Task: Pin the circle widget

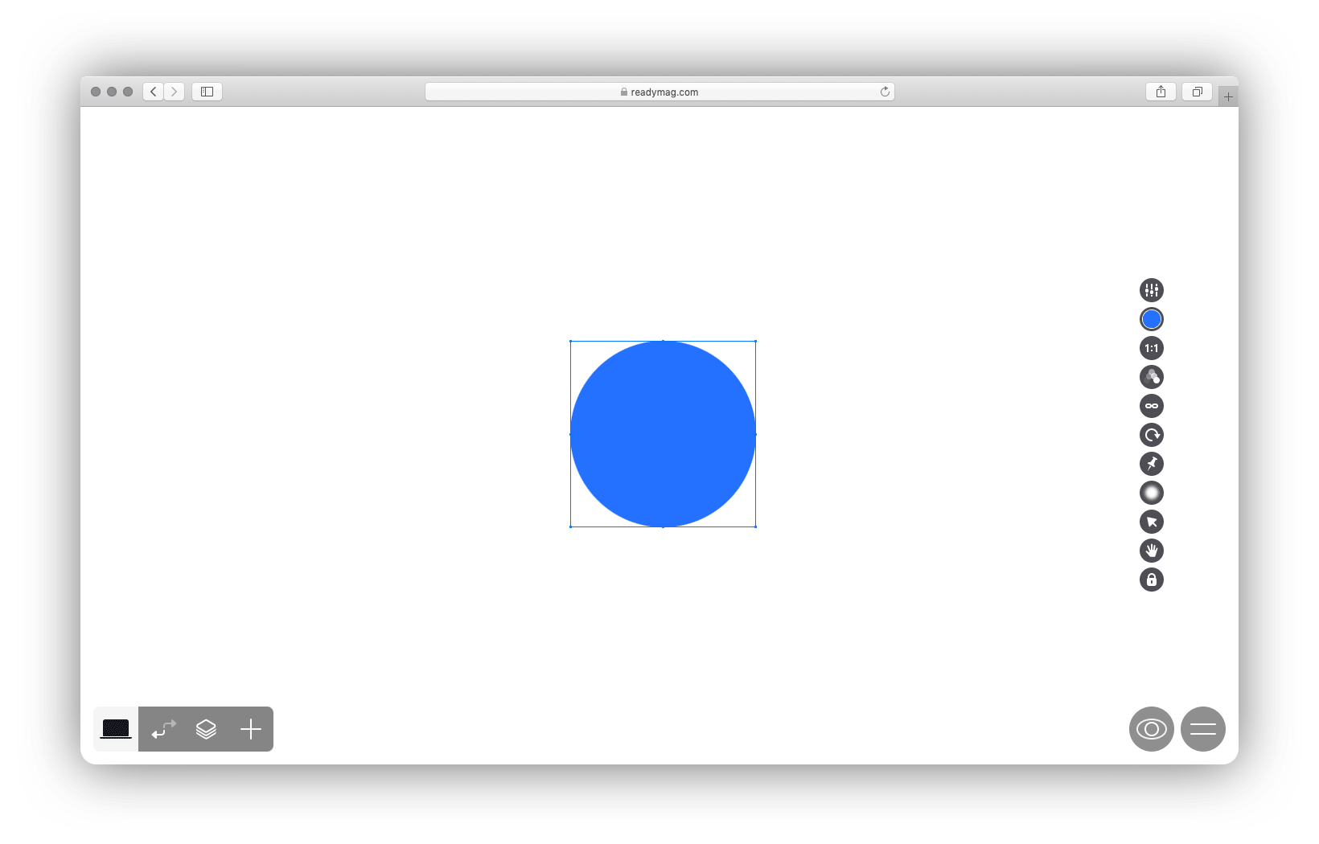Action: 1151,464
